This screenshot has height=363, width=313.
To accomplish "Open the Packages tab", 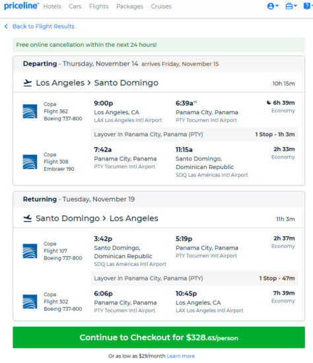I will point(129,7).
